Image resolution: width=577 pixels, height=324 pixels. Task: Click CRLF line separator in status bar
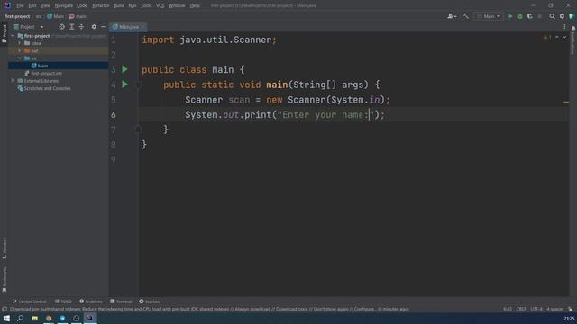tap(521, 310)
